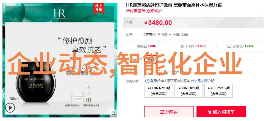This screenshot has width=266, height=121.
Task: Choose the ¥311.75x12期 installment plan
Action: click(x=218, y=91)
